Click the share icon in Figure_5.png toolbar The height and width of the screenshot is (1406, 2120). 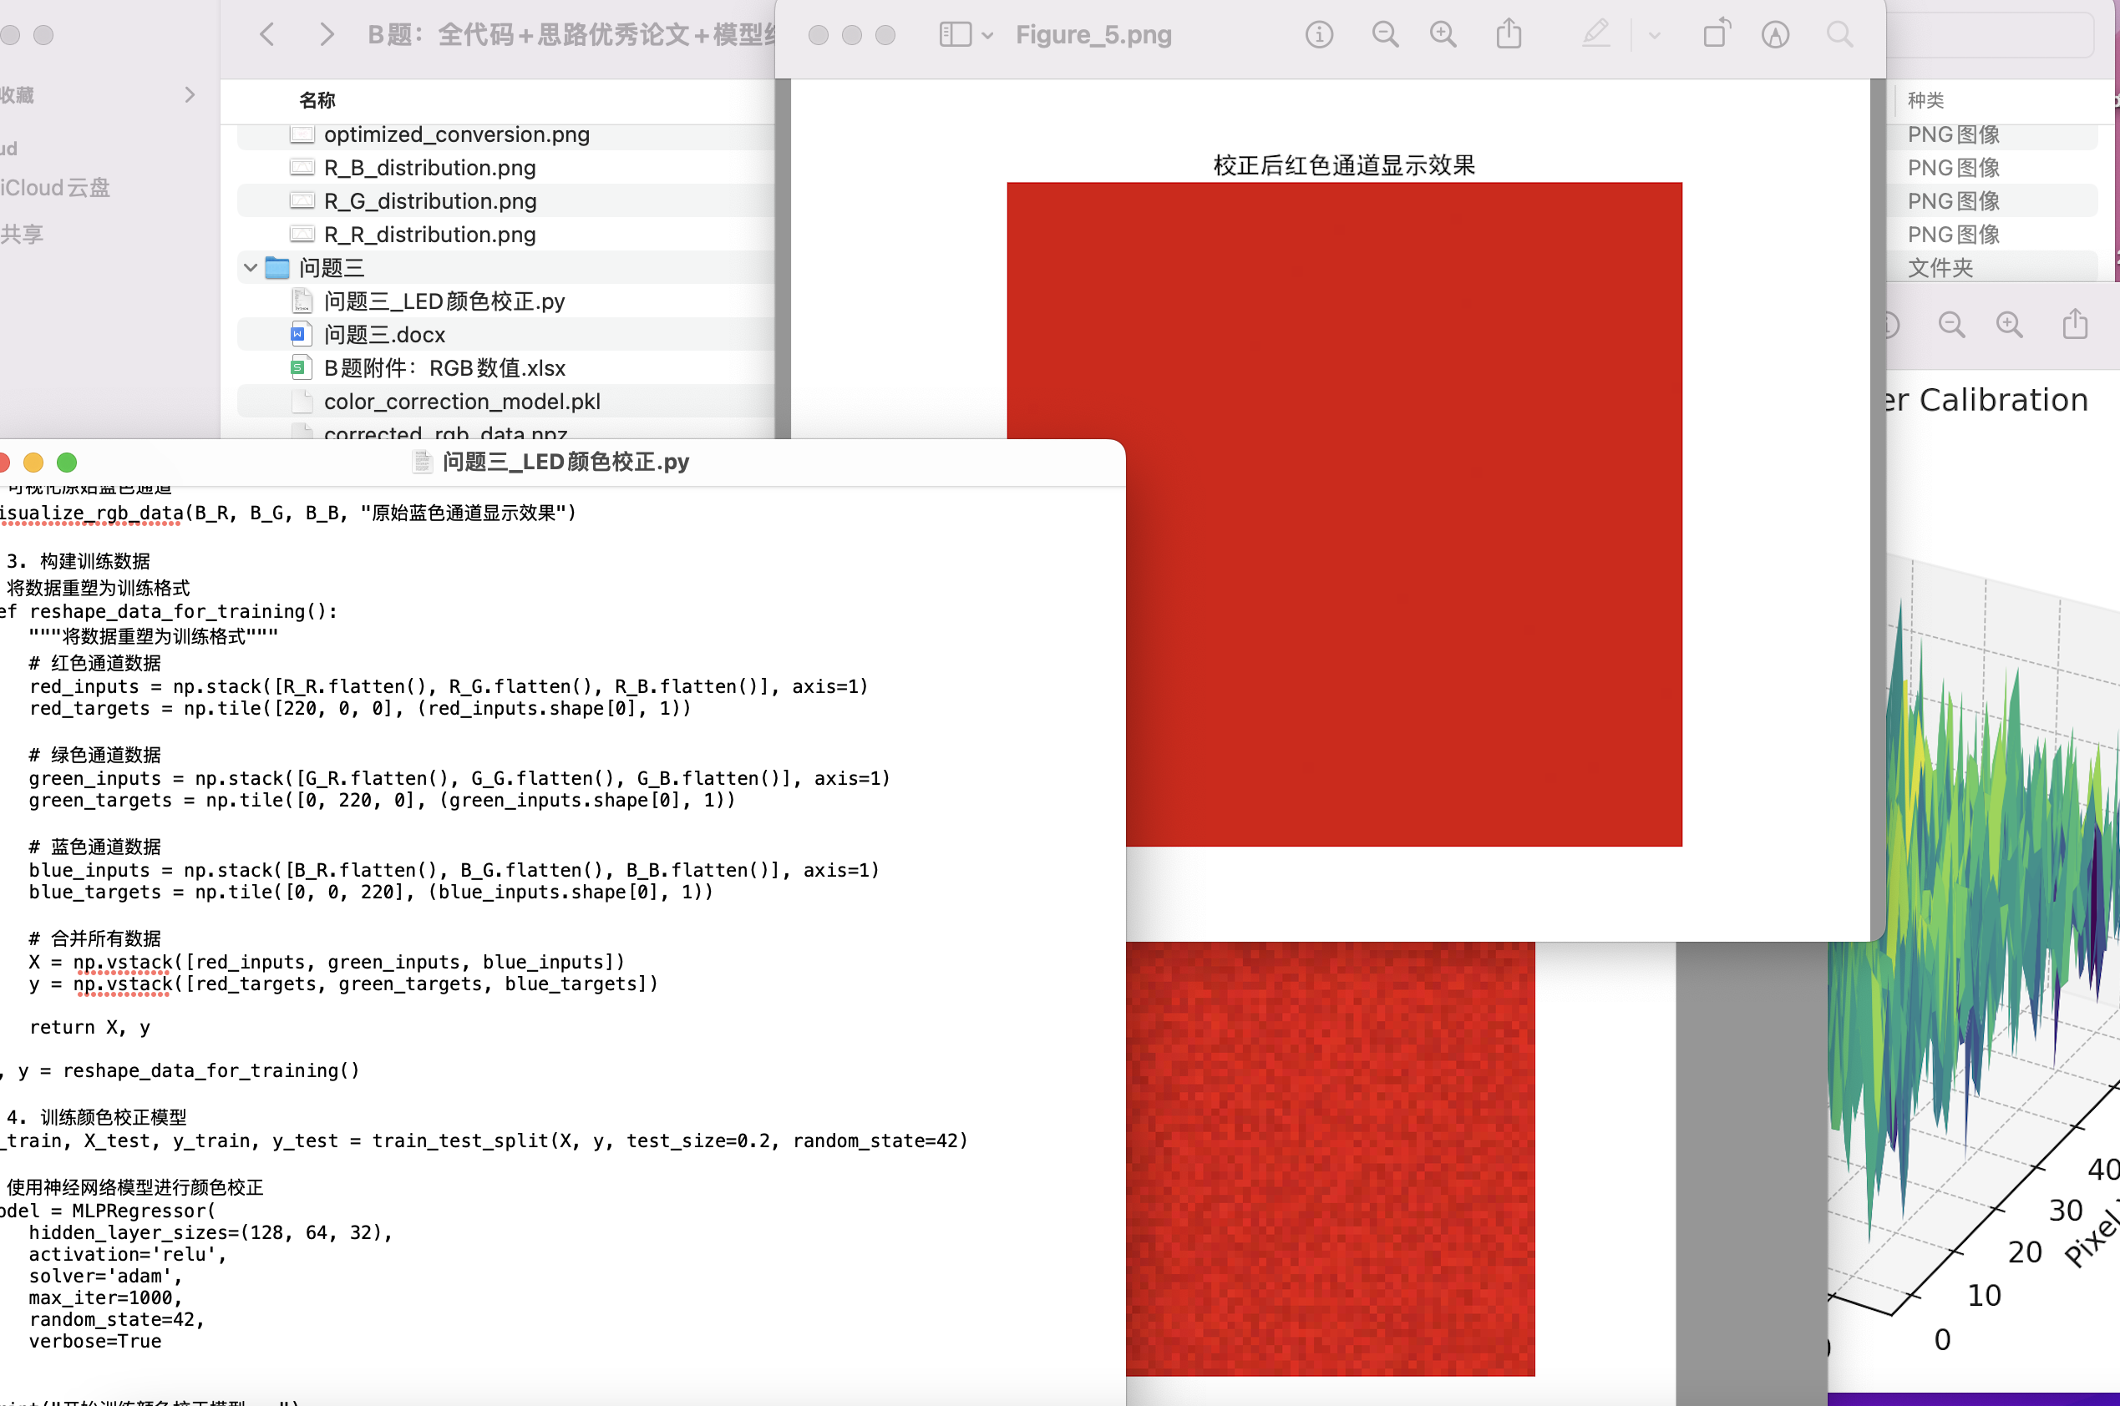click(1509, 35)
